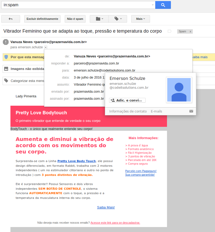215x232 pixels.
Task: Click sender name Vanuza Neves in header
Action: point(21,42)
